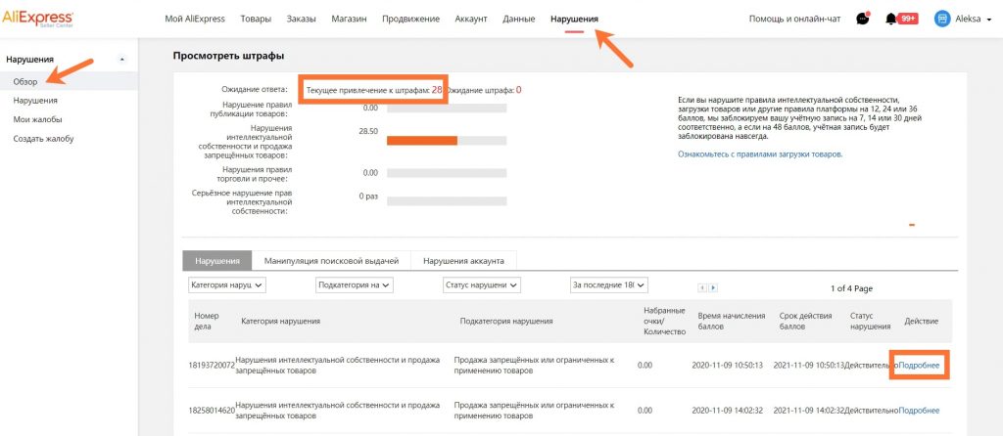Click the Время начисления баллов column header

pyautogui.click(x=732, y=321)
